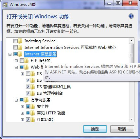140x139 pixels.
Task: Toggle the FTP 服务器 checkbox
Action: pos(22,61)
